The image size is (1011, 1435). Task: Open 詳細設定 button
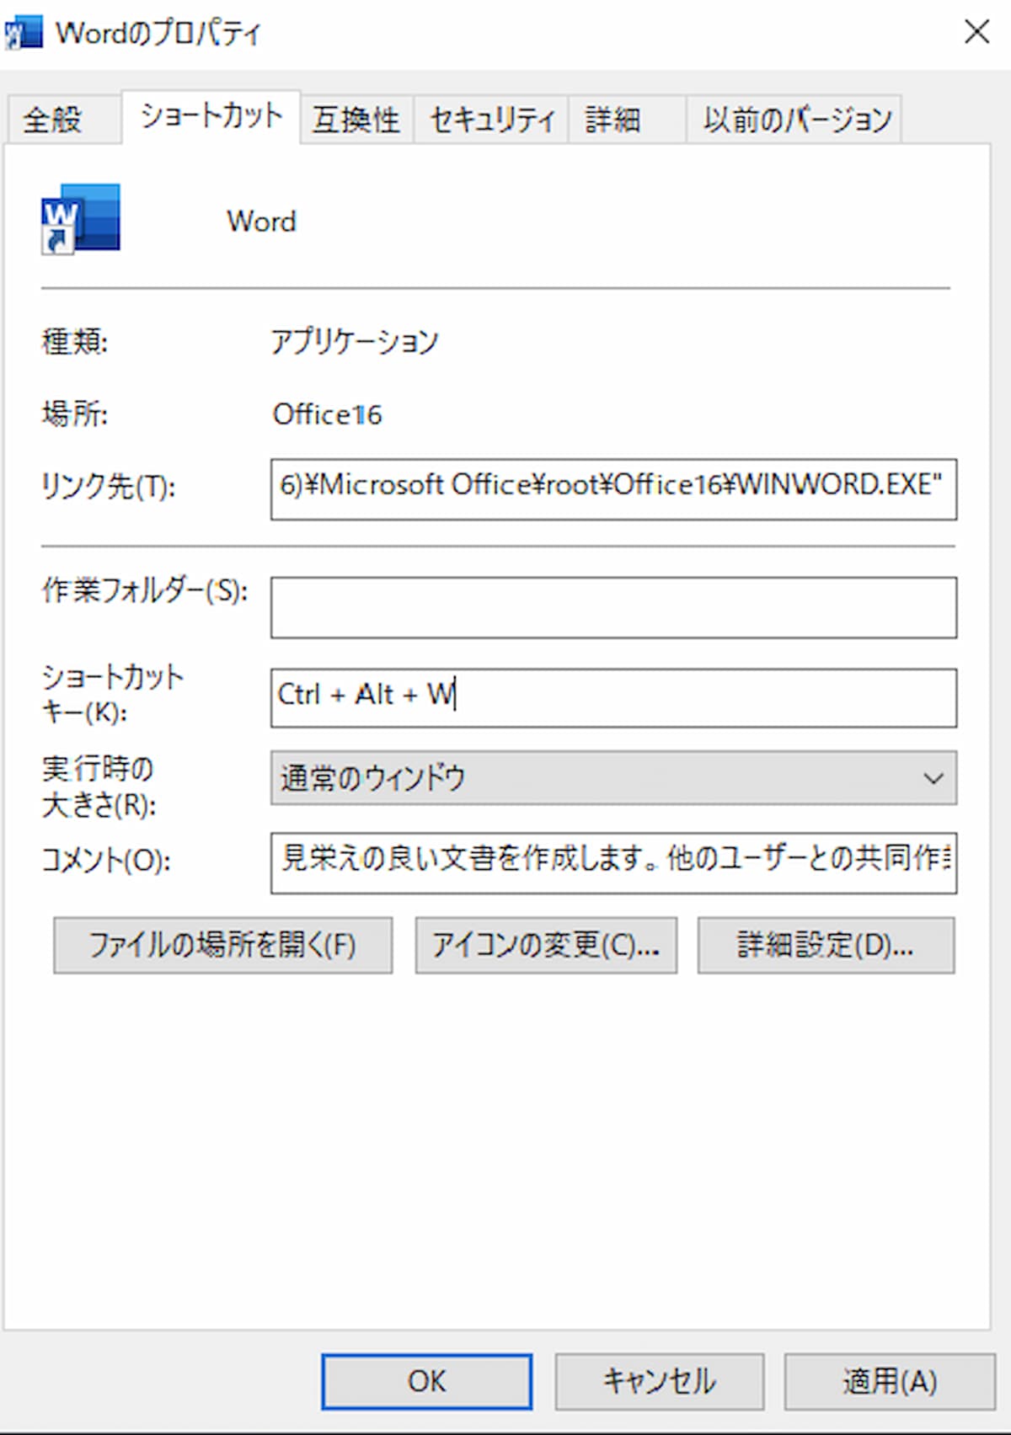826,946
